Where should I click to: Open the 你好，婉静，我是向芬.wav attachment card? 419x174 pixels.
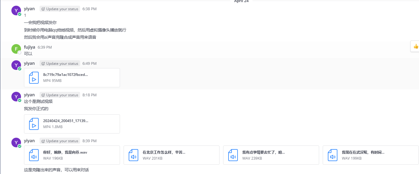tap(72, 155)
